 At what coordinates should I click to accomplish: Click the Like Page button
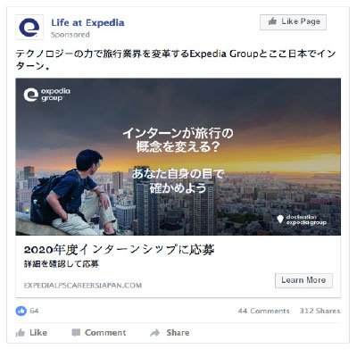coord(293,22)
